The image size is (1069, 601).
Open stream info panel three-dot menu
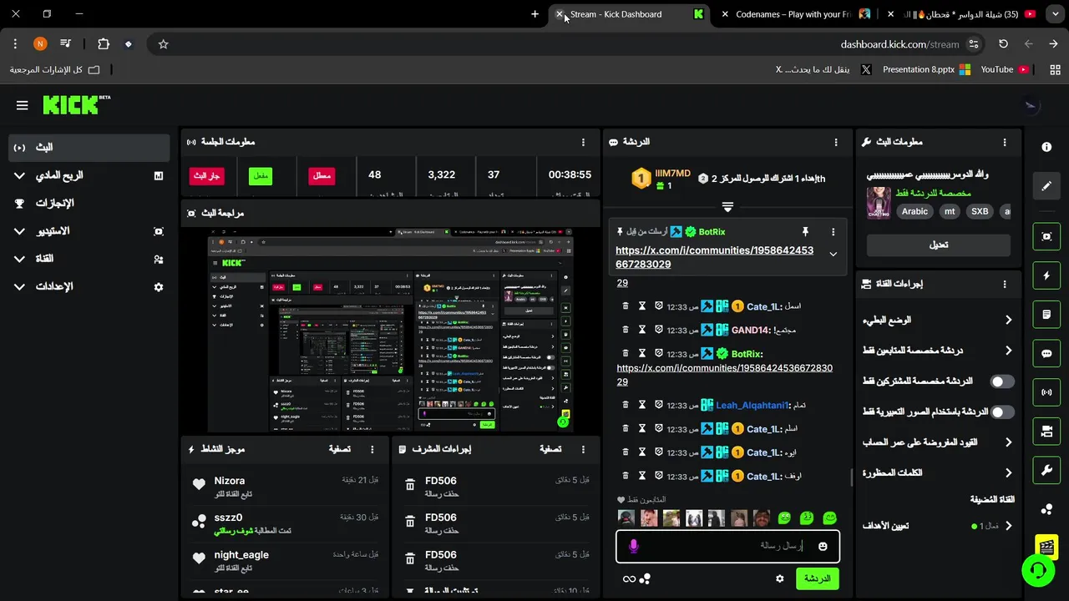(x=1005, y=143)
